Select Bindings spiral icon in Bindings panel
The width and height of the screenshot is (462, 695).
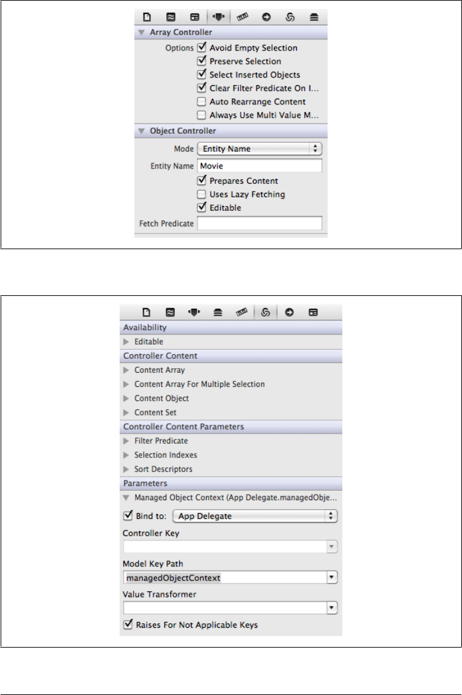pyautogui.click(x=266, y=313)
